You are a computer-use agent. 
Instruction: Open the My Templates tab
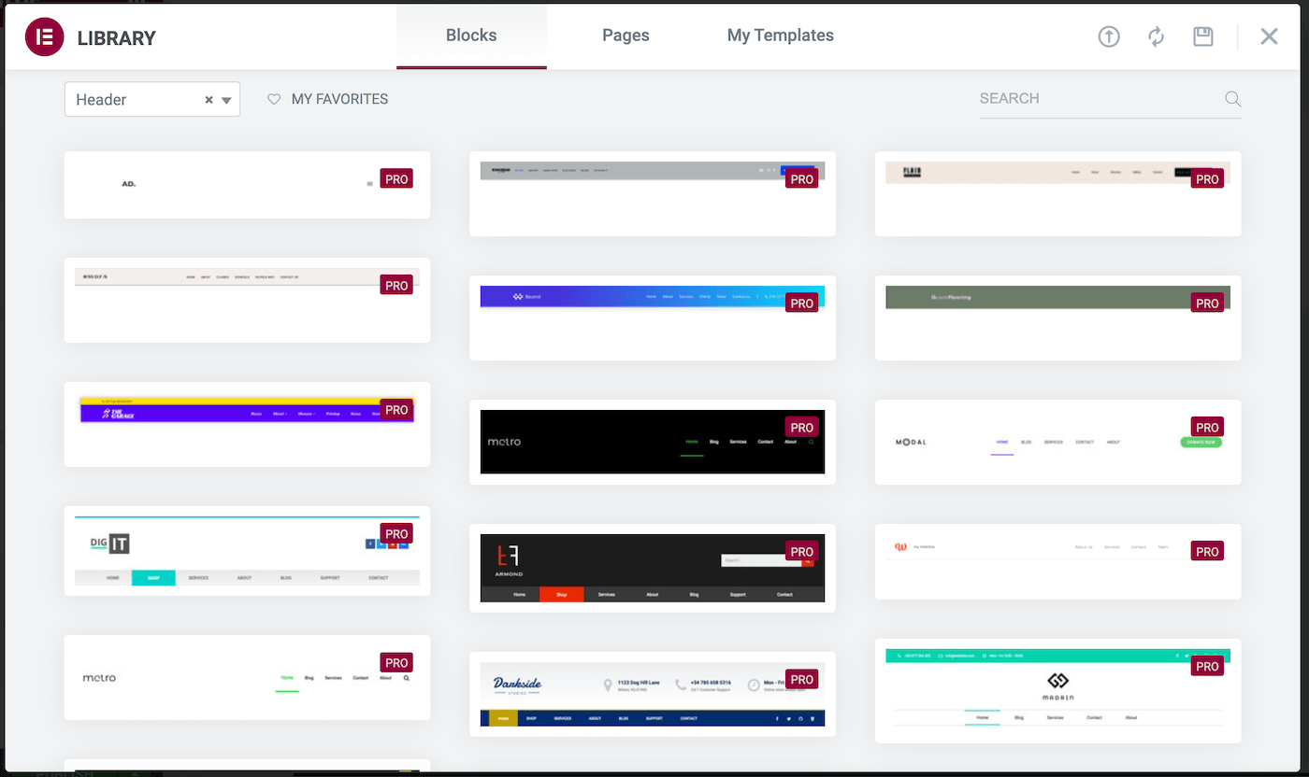pyautogui.click(x=780, y=35)
